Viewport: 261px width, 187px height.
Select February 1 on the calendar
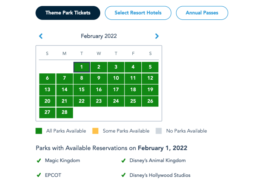click(82, 67)
